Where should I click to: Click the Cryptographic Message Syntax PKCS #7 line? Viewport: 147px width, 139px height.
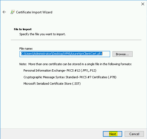(x=70, y=77)
